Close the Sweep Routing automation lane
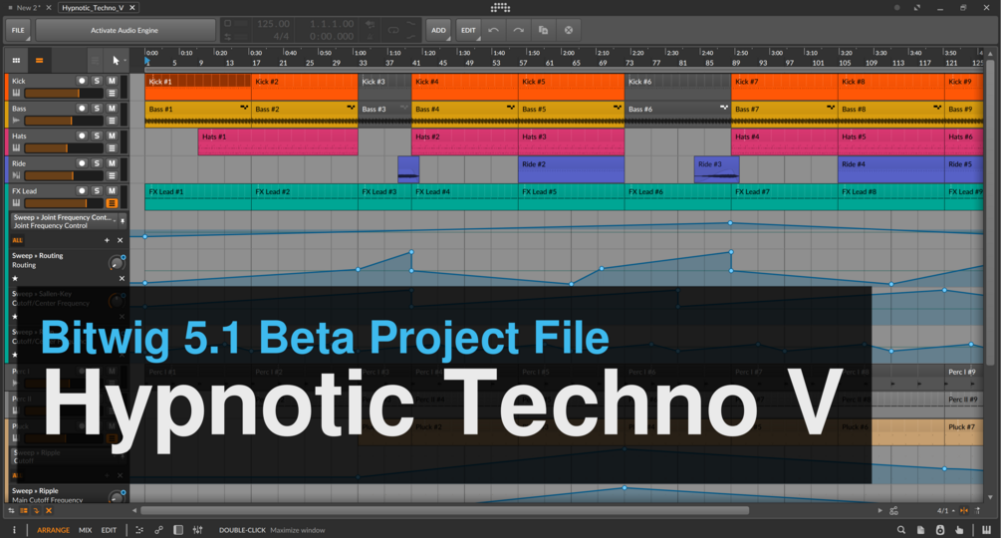The image size is (1001, 538). coord(122,279)
